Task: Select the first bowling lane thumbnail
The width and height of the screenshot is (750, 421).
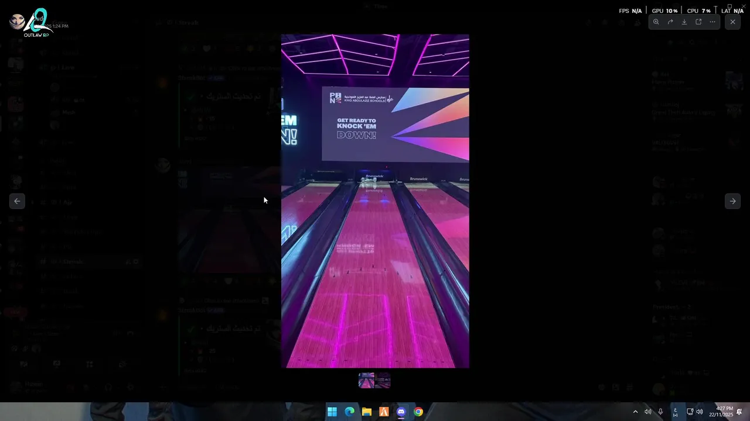Action: tap(366, 381)
